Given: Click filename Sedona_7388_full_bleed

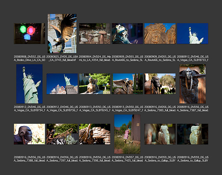Looking at the screenshot, I should [x=30, y=159].
